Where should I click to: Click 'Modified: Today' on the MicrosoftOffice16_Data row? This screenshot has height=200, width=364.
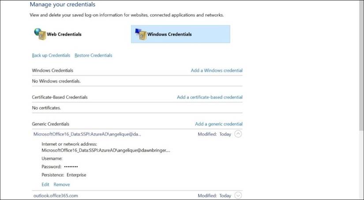point(214,134)
